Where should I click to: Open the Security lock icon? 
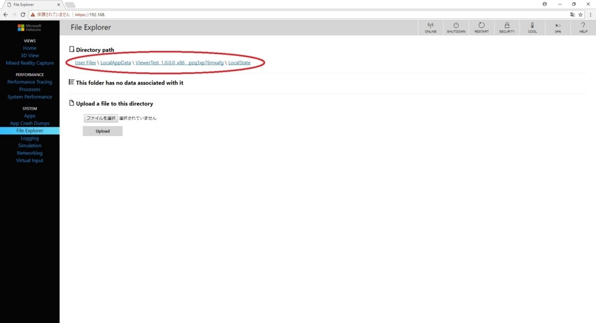(x=507, y=28)
